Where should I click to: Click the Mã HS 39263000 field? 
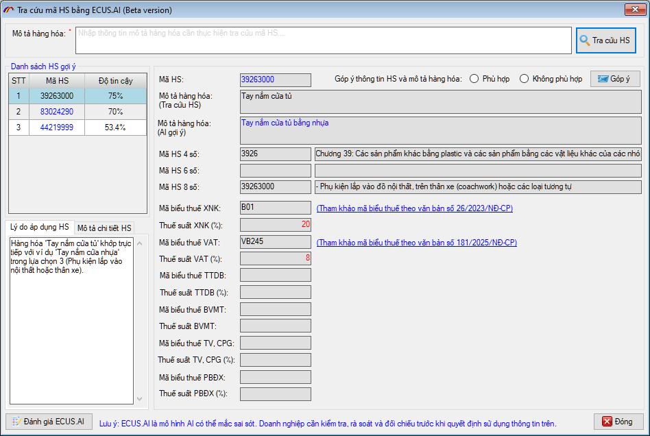pos(275,80)
